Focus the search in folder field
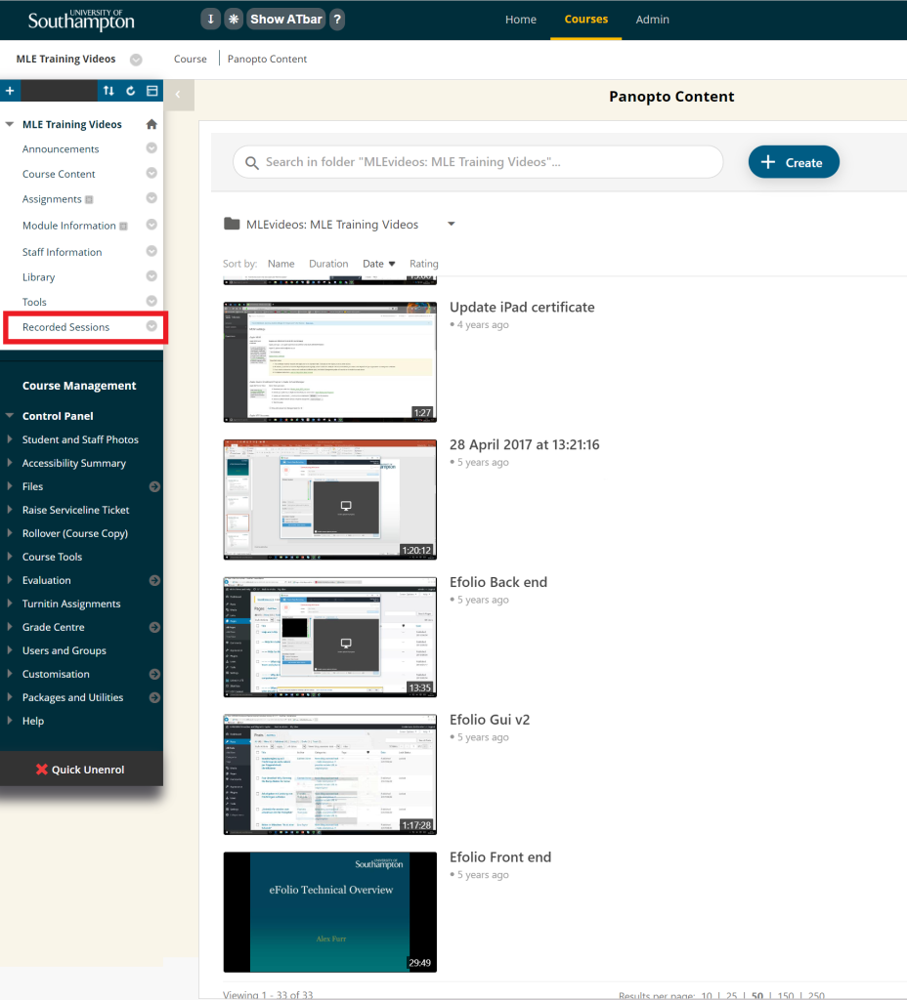This screenshot has height=1000, width=907. point(478,162)
